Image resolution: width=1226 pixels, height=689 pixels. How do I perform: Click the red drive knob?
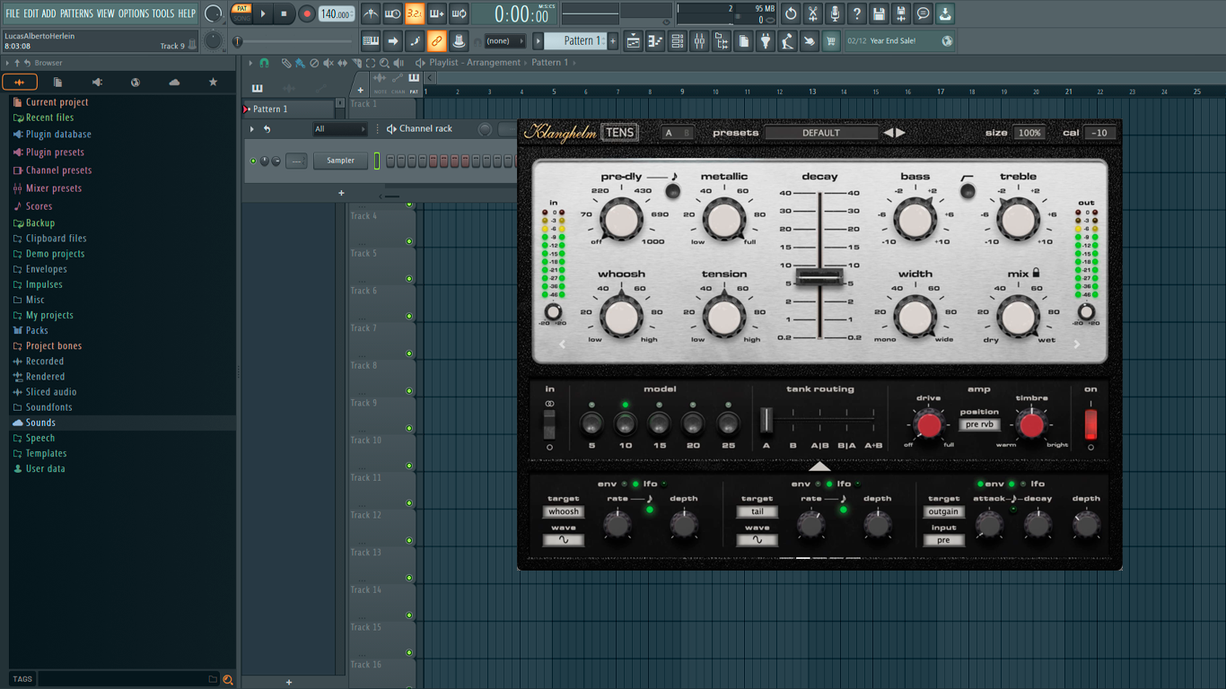[929, 424]
